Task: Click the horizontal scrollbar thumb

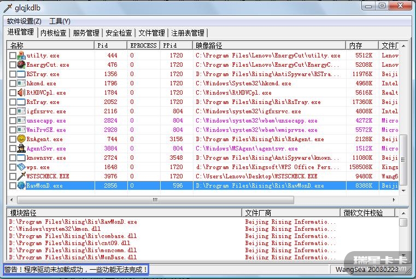Action: click(x=155, y=200)
